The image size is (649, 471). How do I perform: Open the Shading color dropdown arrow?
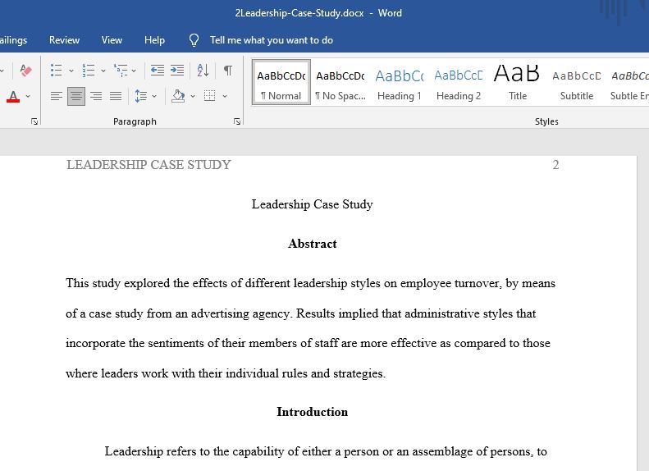point(193,97)
